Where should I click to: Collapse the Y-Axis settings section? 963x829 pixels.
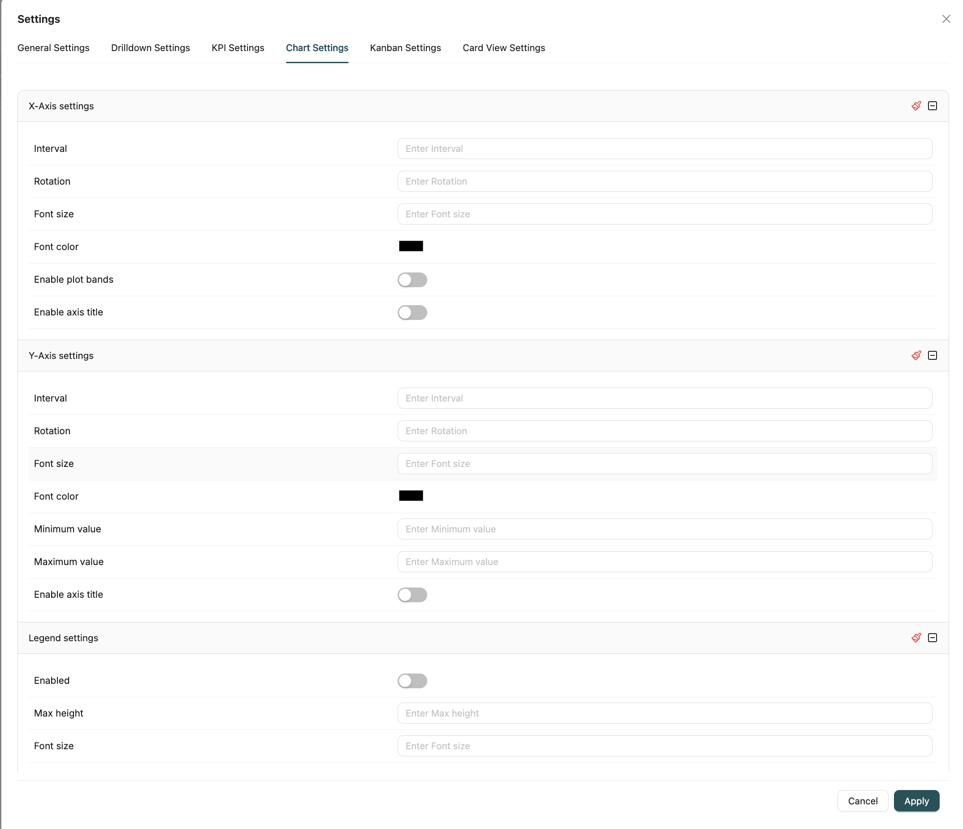coord(933,355)
